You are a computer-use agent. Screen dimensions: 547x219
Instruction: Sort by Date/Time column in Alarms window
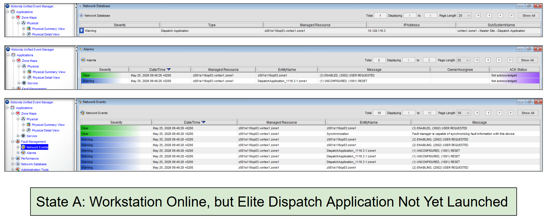tap(160, 69)
